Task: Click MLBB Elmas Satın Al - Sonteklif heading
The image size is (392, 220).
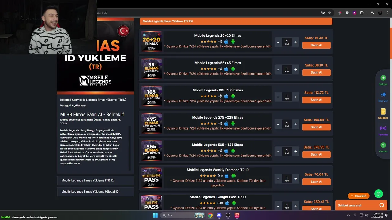Action: coord(92,114)
